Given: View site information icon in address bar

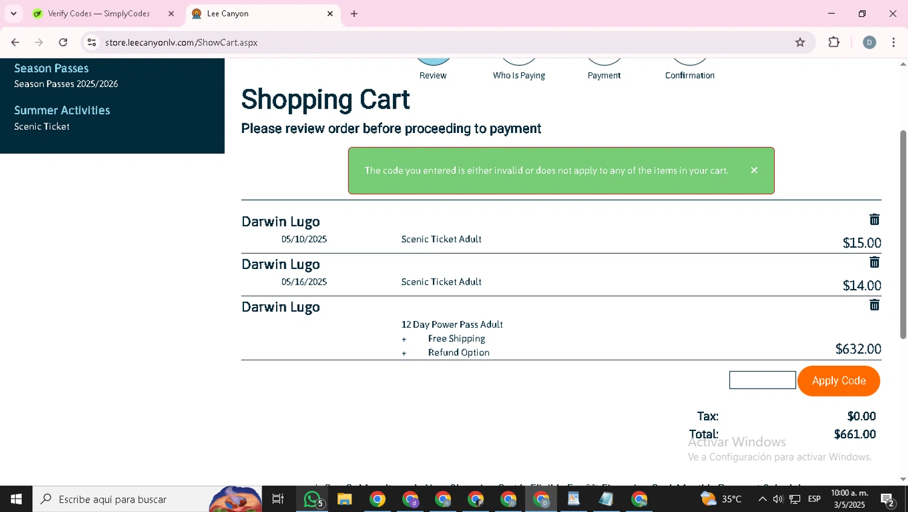Looking at the screenshot, I should coord(91,42).
